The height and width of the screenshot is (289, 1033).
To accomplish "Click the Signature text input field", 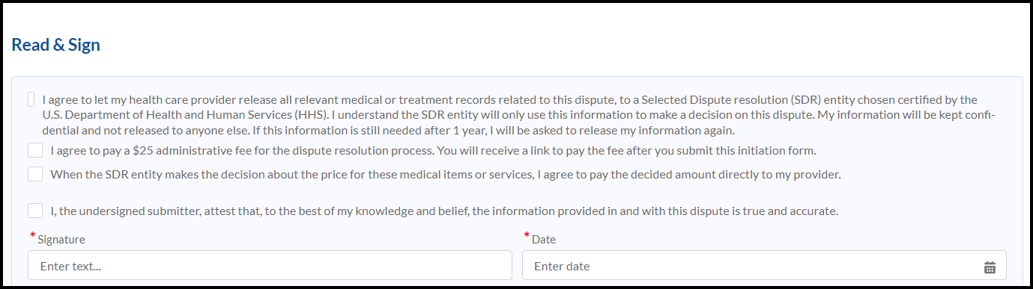I will [x=270, y=265].
